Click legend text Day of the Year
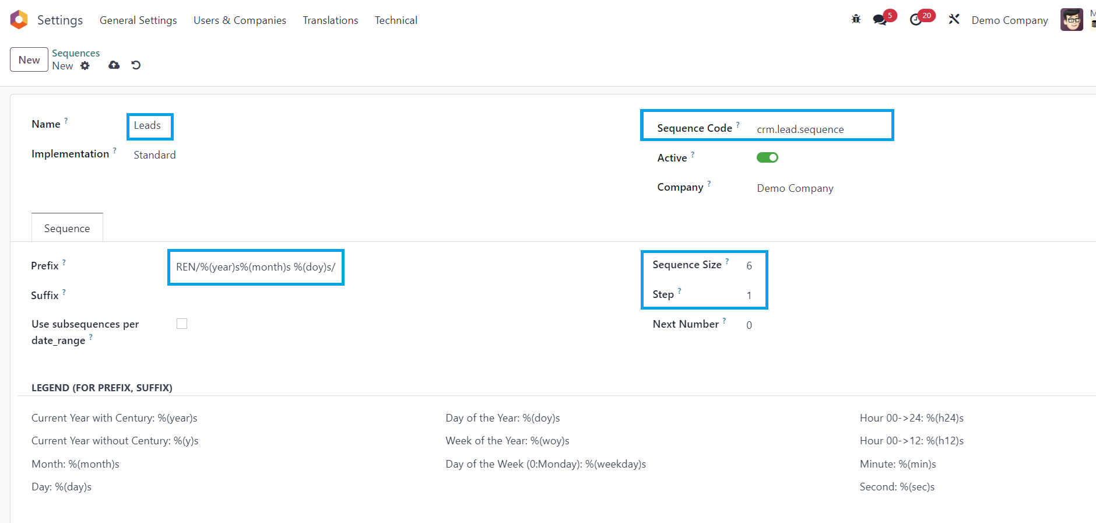This screenshot has height=523, width=1096. point(503,418)
